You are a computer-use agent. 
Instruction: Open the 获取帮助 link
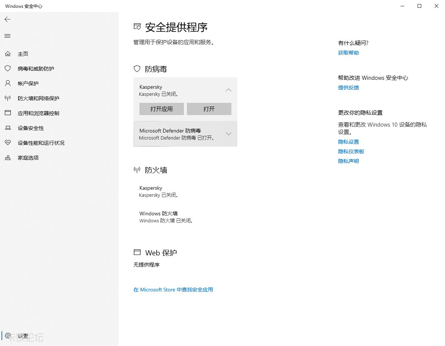tap(349, 53)
